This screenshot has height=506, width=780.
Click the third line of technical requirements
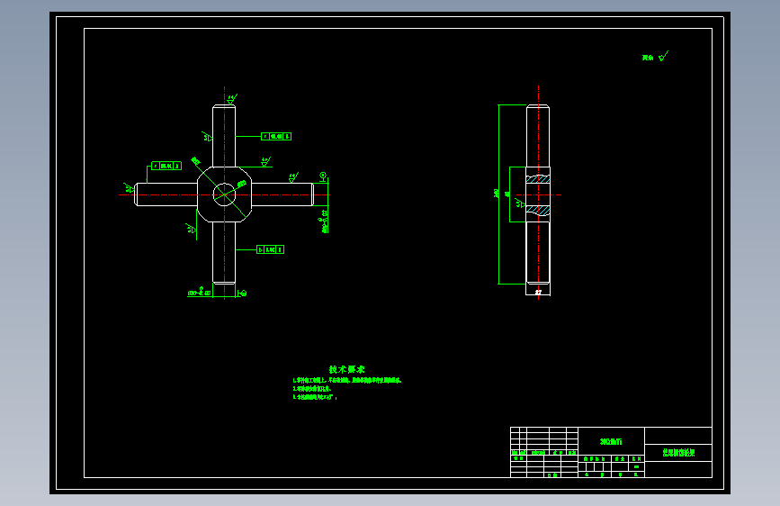[315, 397]
